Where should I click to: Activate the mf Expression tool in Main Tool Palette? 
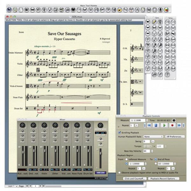click(x=85, y=10)
